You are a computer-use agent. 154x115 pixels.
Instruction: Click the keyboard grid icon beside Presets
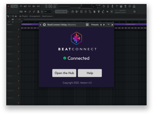87,25
